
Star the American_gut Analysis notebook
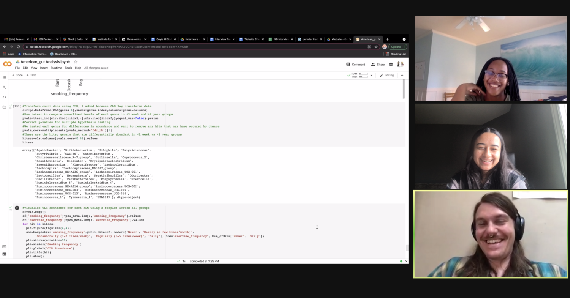pos(76,62)
